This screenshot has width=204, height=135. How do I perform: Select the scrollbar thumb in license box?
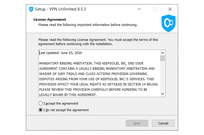(x=162, y=58)
